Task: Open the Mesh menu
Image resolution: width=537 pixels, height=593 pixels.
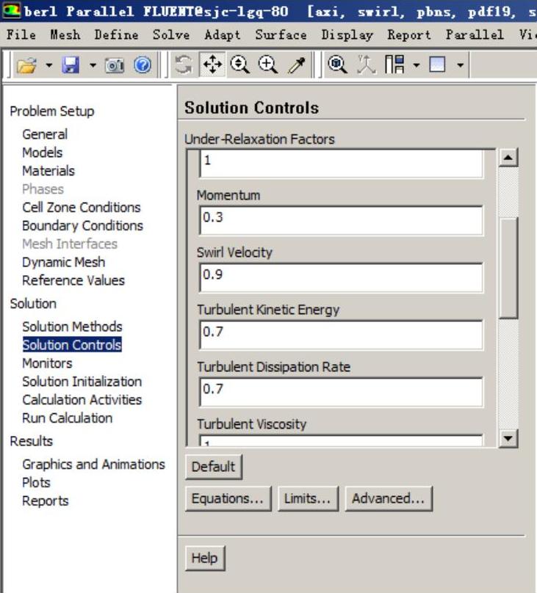Action: coord(65,34)
